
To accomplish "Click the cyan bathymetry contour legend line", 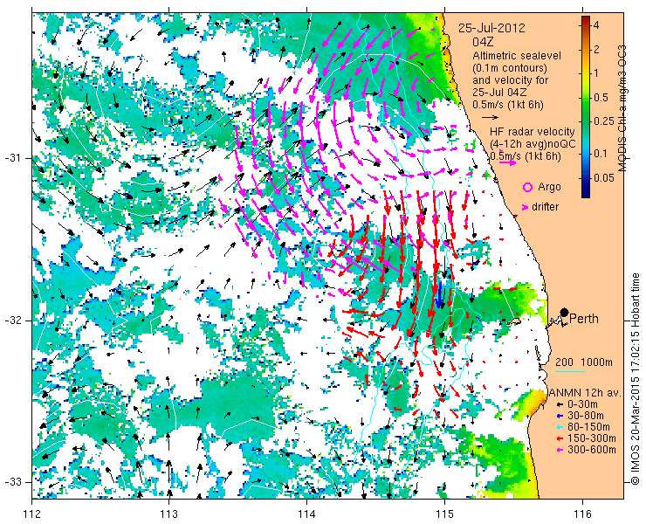I will click(570, 371).
